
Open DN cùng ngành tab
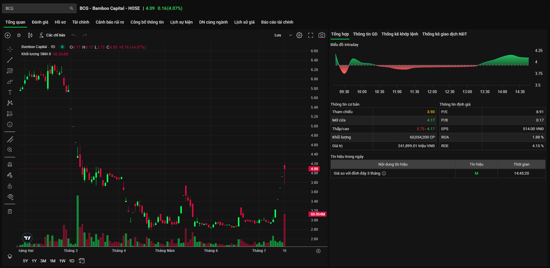213,22
